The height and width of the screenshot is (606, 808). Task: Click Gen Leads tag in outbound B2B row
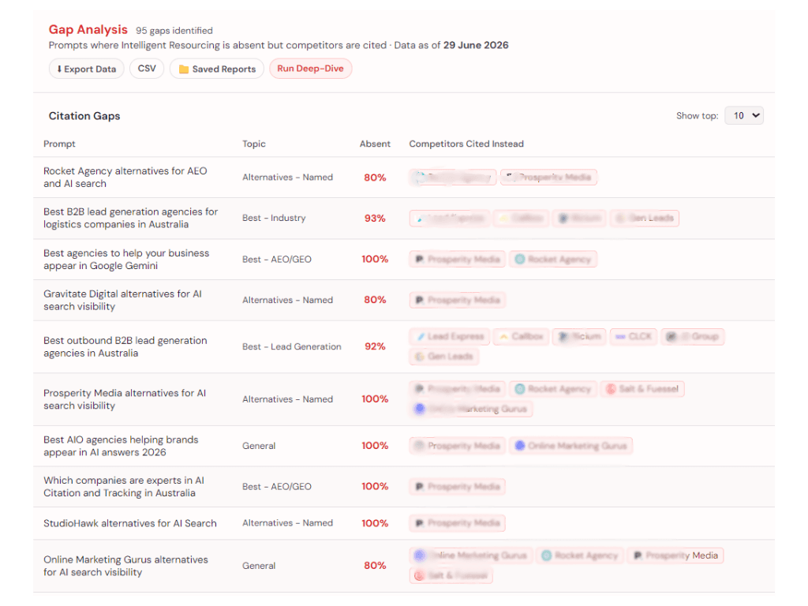point(444,357)
